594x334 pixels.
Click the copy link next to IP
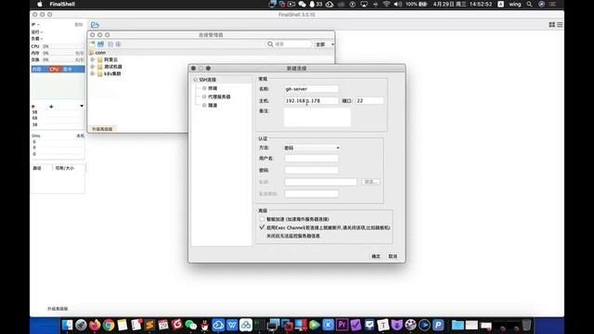[78, 24]
